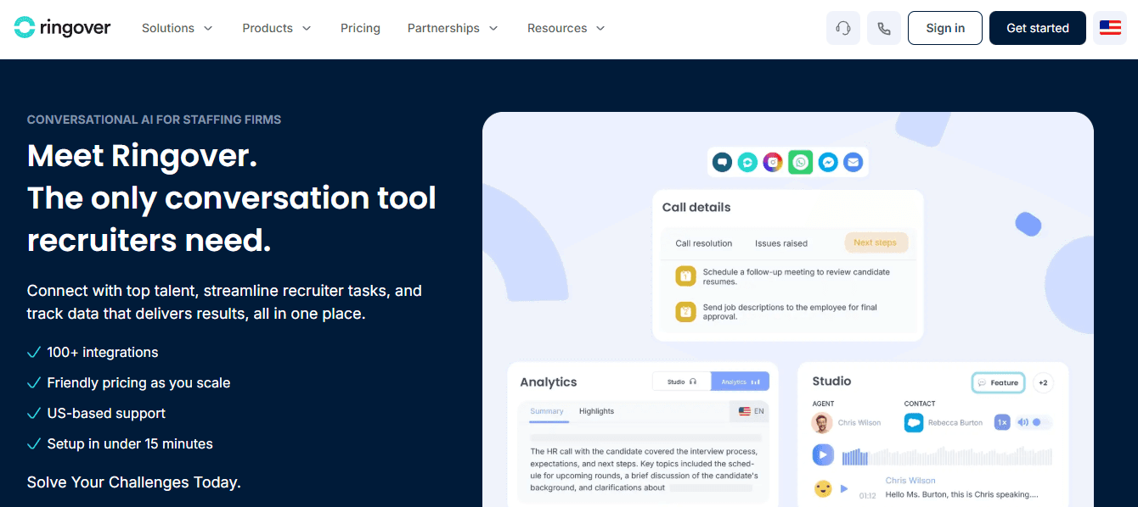The height and width of the screenshot is (507, 1138).
Task: Click the 1x playback speed button
Action: [1002, 422]
